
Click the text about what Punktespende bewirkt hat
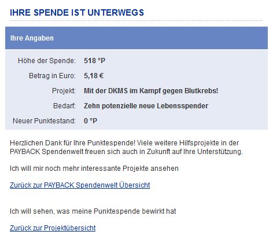point(93,211)
